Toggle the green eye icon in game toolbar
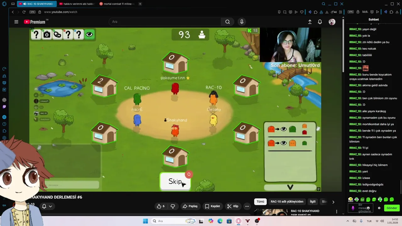The width and height of the screenshot is (402, 226). pyautogui.click(x=90, y=35)
